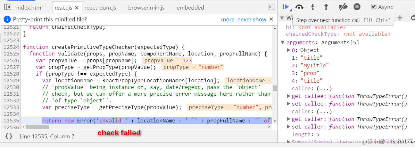Select the bi: <not available> watch

(316, 27)
